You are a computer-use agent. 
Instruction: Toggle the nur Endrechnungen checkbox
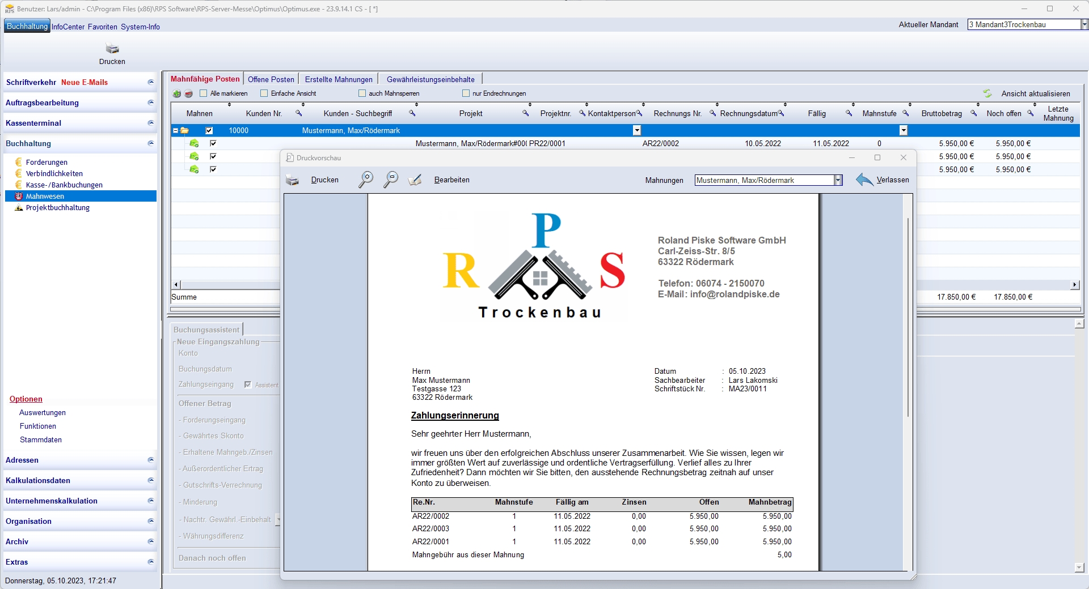[466, 93]
